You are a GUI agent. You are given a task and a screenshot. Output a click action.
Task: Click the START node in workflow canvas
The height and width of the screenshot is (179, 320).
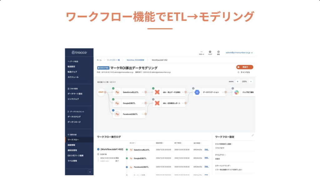coord(101,92)
